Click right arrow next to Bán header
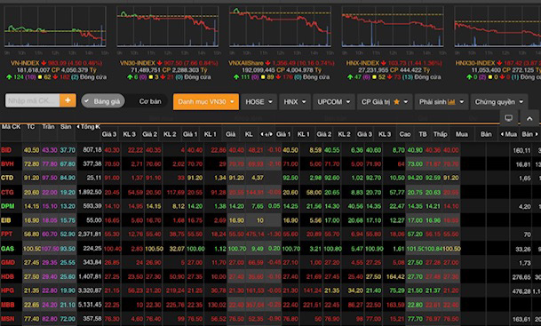Screen dimensions: 541x326 pyautogui.click(x=537, y=134)
